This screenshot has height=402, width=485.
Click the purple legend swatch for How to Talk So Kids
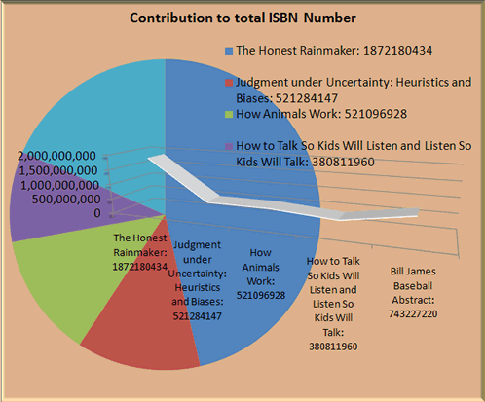point(229,146)
